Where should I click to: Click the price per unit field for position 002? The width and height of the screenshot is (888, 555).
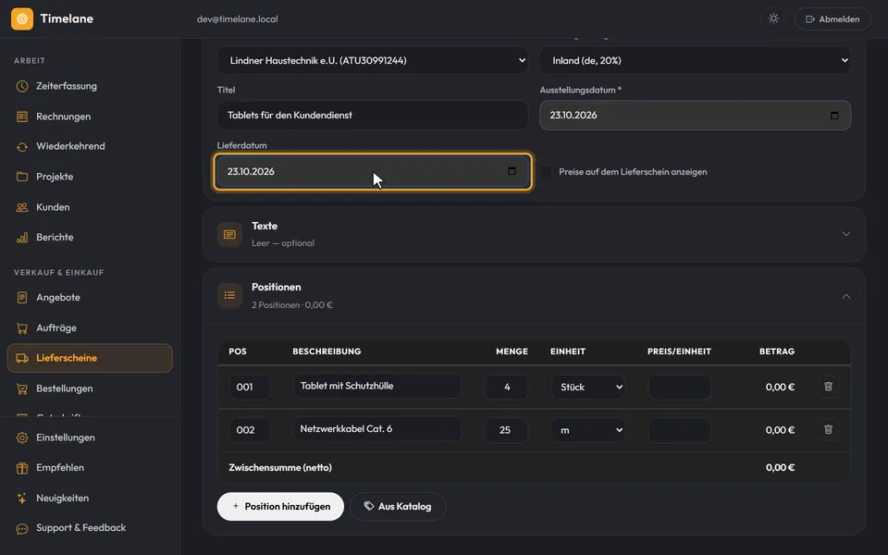[680, 430]
